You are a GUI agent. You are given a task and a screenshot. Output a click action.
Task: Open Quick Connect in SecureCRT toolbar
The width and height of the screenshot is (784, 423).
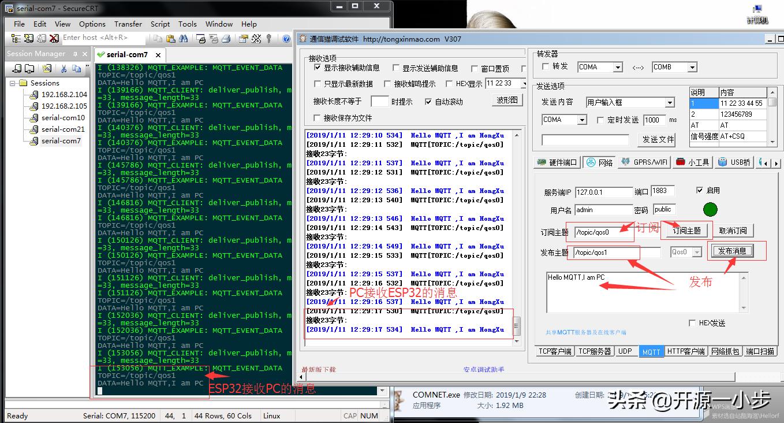click(x=28, y=38)
